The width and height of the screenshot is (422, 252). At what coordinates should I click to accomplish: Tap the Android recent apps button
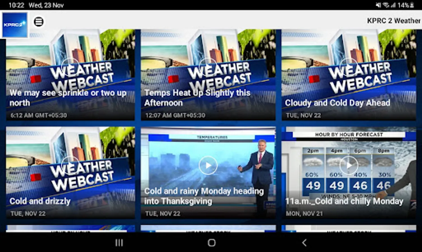(119, 243)
